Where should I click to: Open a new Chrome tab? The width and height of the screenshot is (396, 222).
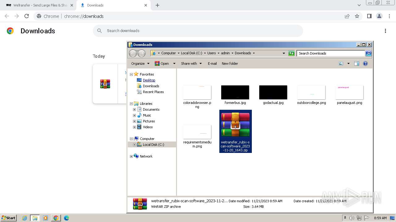(157, 5)
